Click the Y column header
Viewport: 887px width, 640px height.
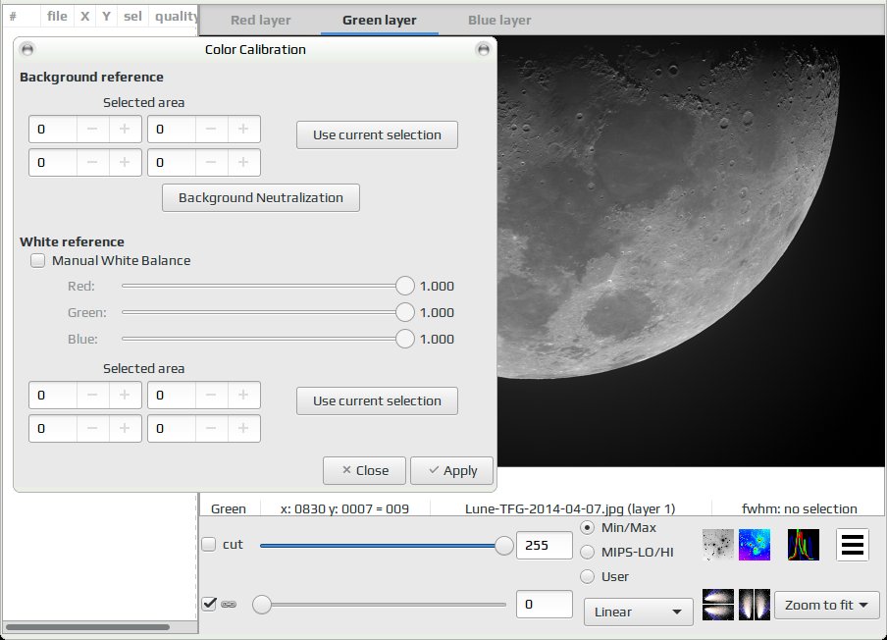(106, 16)
